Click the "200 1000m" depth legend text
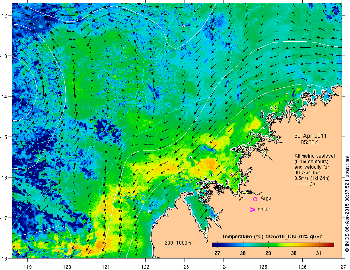This screenshot has height=270, width=350. click(x=178, y=243)
